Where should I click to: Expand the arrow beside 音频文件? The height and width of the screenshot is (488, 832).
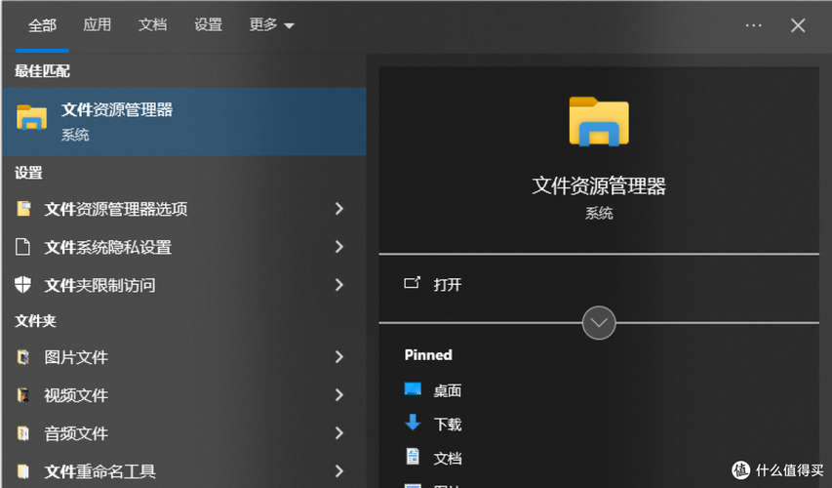click(339, 433)
